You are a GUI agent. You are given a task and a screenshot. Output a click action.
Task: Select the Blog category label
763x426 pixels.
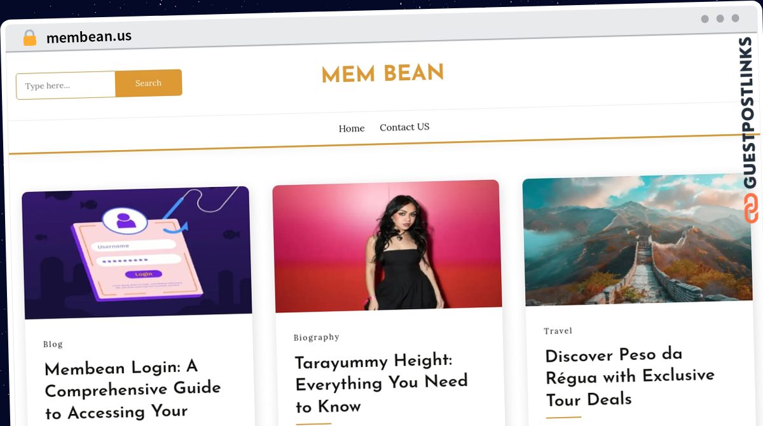(x=53, y=344)
